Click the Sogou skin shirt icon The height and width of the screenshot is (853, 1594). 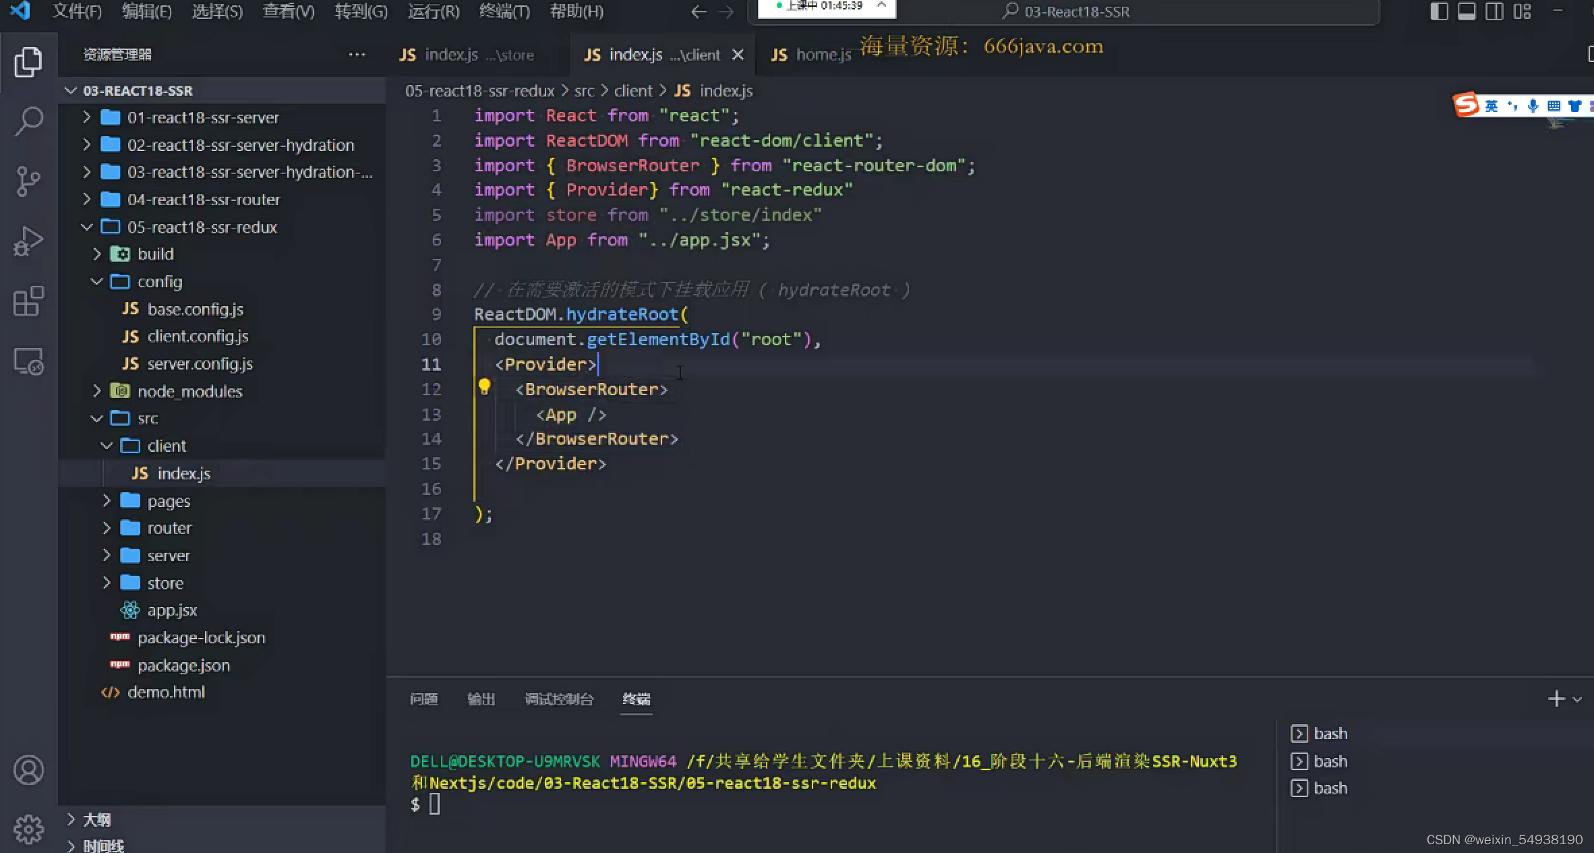[x=1574, y=106]
